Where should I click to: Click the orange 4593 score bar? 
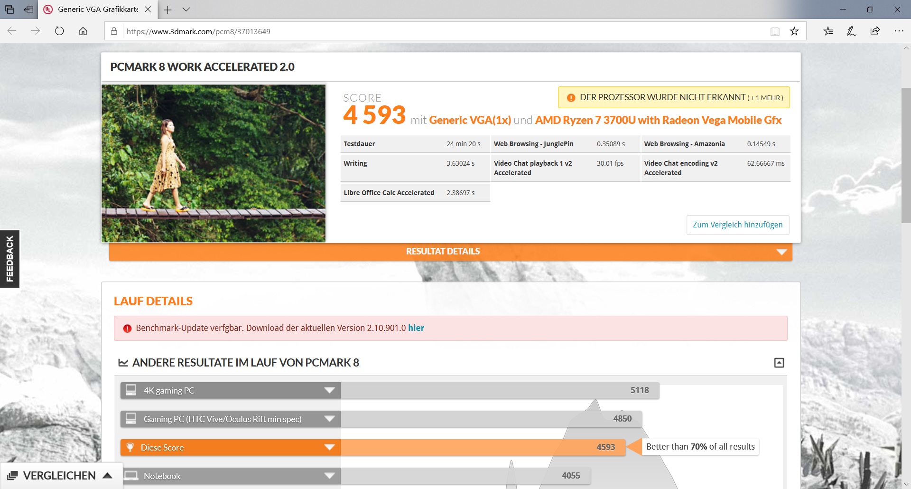tap(483, 447)
